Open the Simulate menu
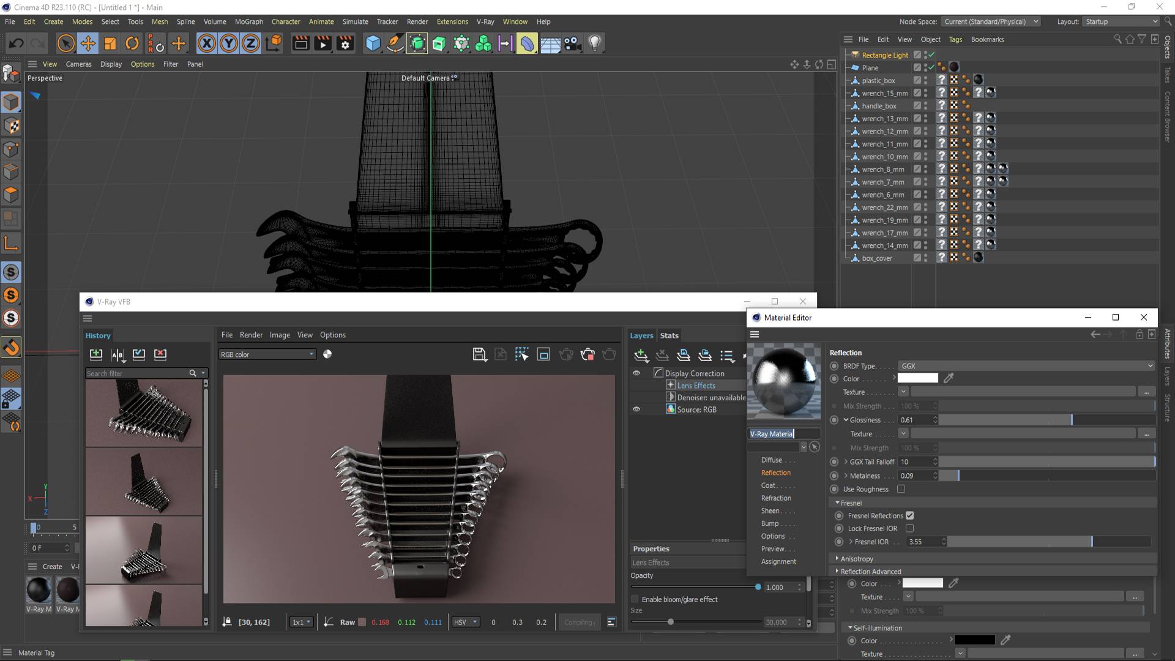1175x661 pixels. click(x=355, y=21)
